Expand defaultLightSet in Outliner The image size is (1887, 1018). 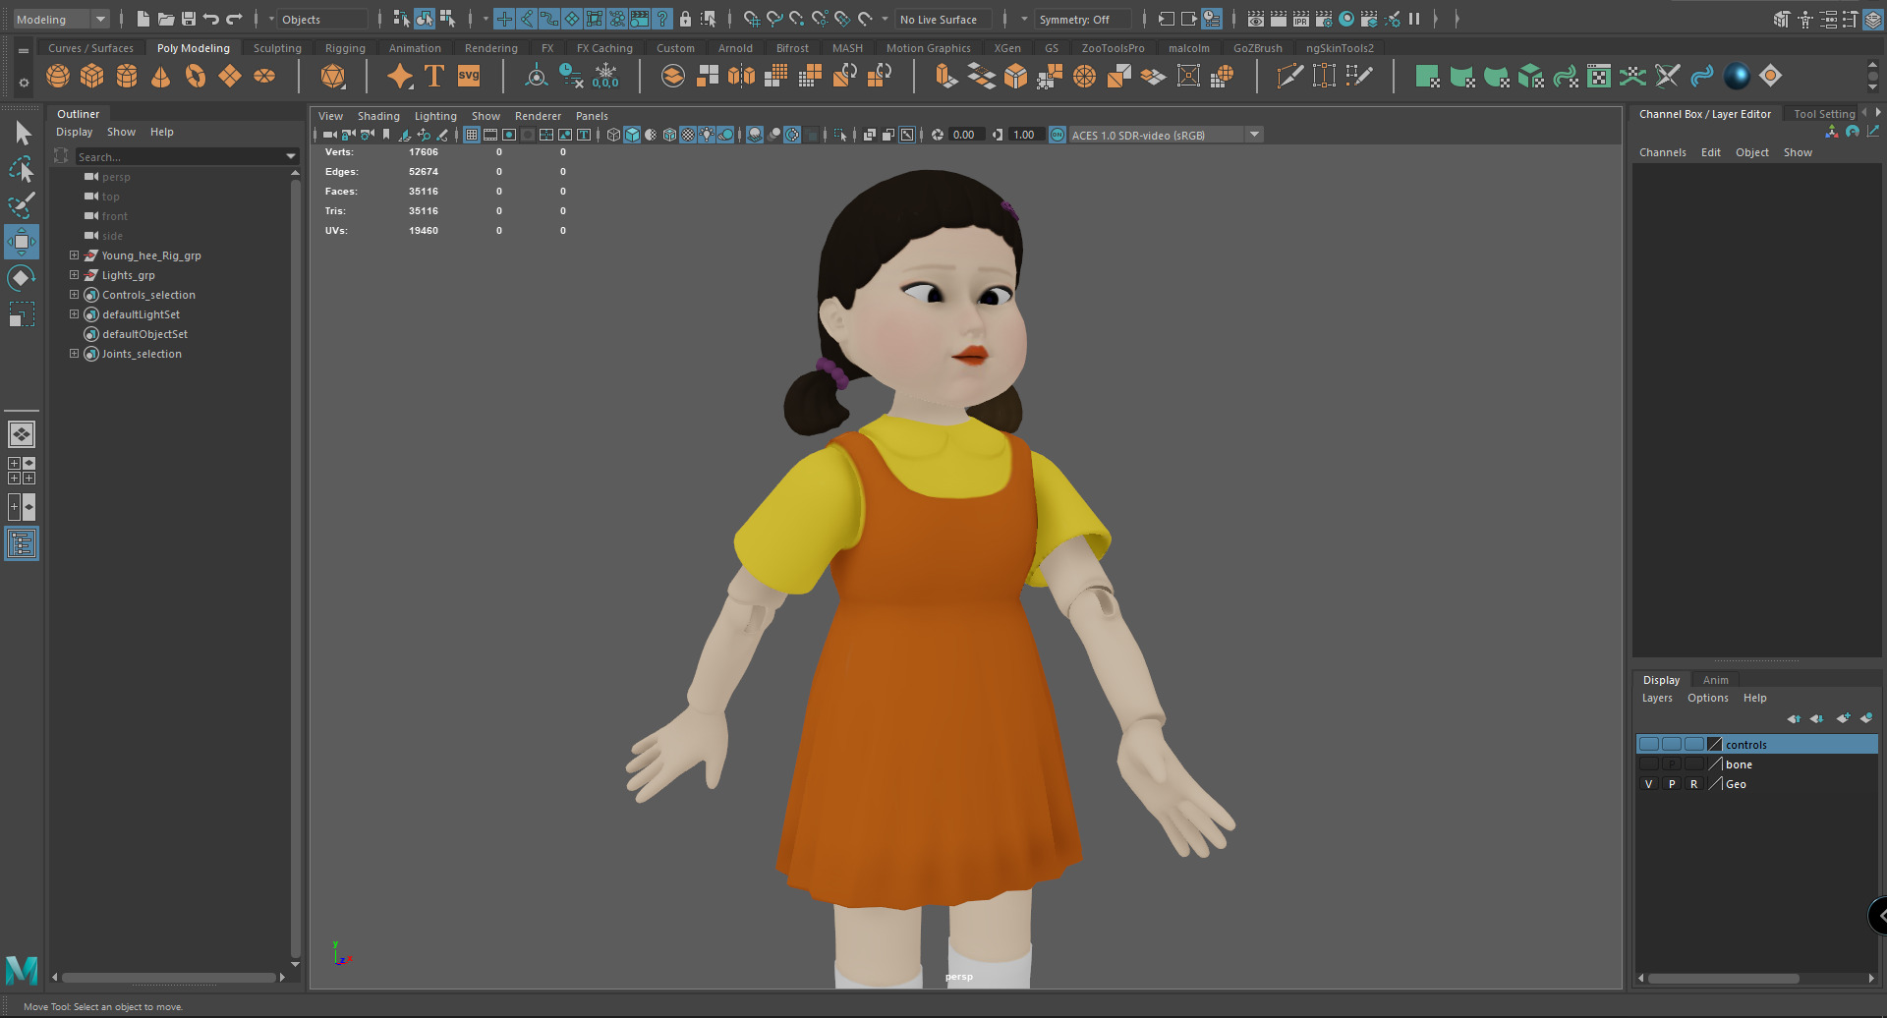pyautogui.click(x=74, y=314)
